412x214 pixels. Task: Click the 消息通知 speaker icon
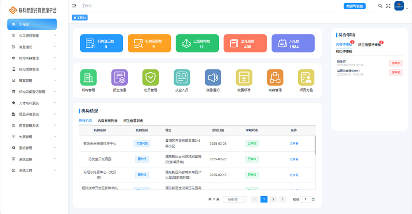(x=213, y=78)
